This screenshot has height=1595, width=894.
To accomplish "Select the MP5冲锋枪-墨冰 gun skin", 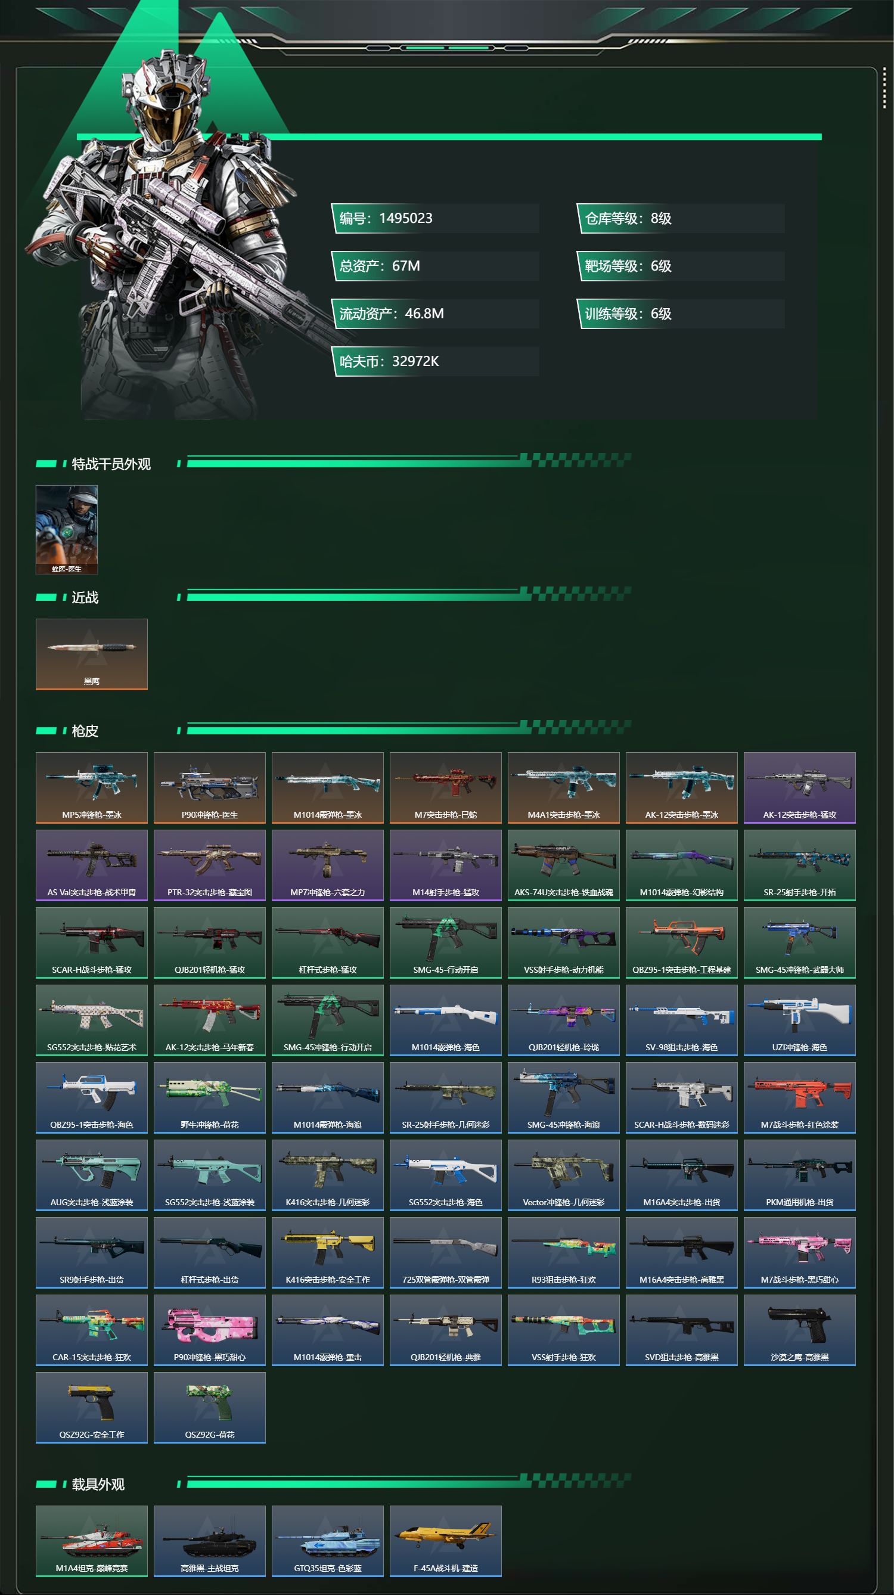I will point(92,787).
